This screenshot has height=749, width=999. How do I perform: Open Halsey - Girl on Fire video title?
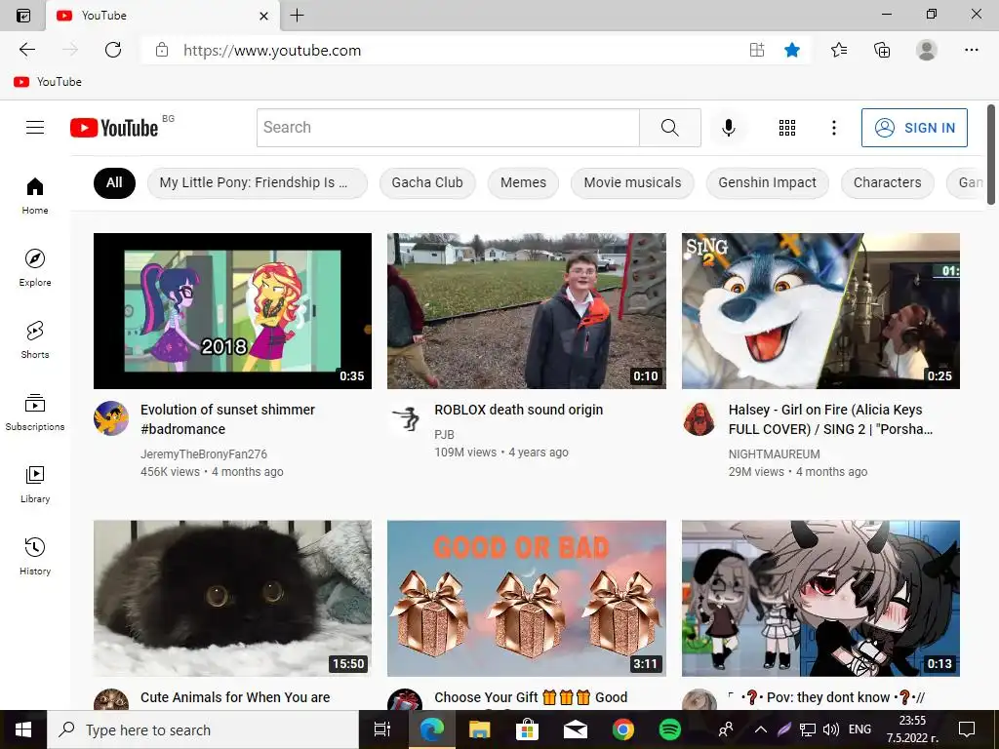click(x=830, y=419)
